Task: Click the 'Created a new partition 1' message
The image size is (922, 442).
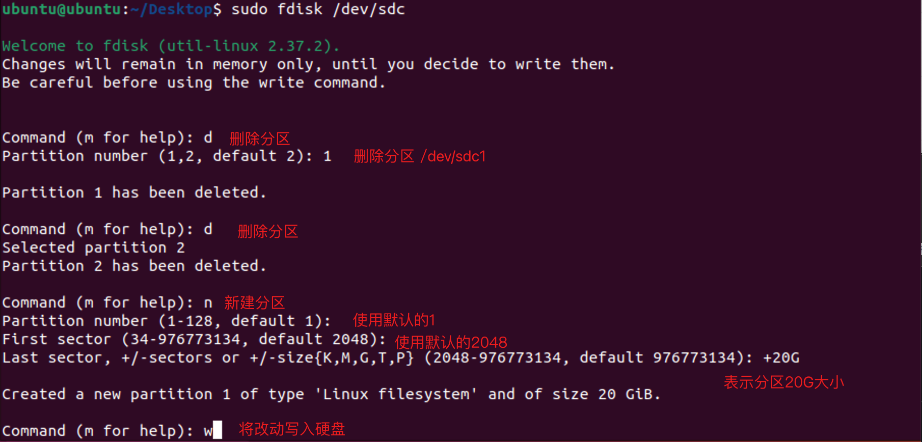Action: [331, 394]
